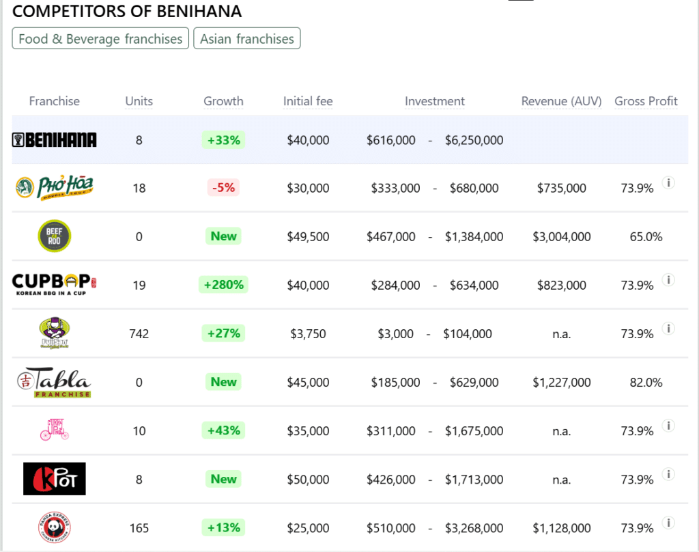Select the $823,000 revenue value
Image resolution: width=699 pixels, height=552 pixels.
tap(562, 285)
